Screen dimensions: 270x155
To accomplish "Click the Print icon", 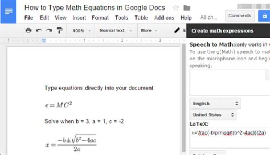I will [28, 30].
